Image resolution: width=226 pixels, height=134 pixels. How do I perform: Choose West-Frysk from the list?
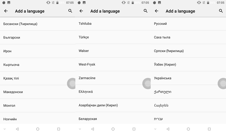point(113,64)
